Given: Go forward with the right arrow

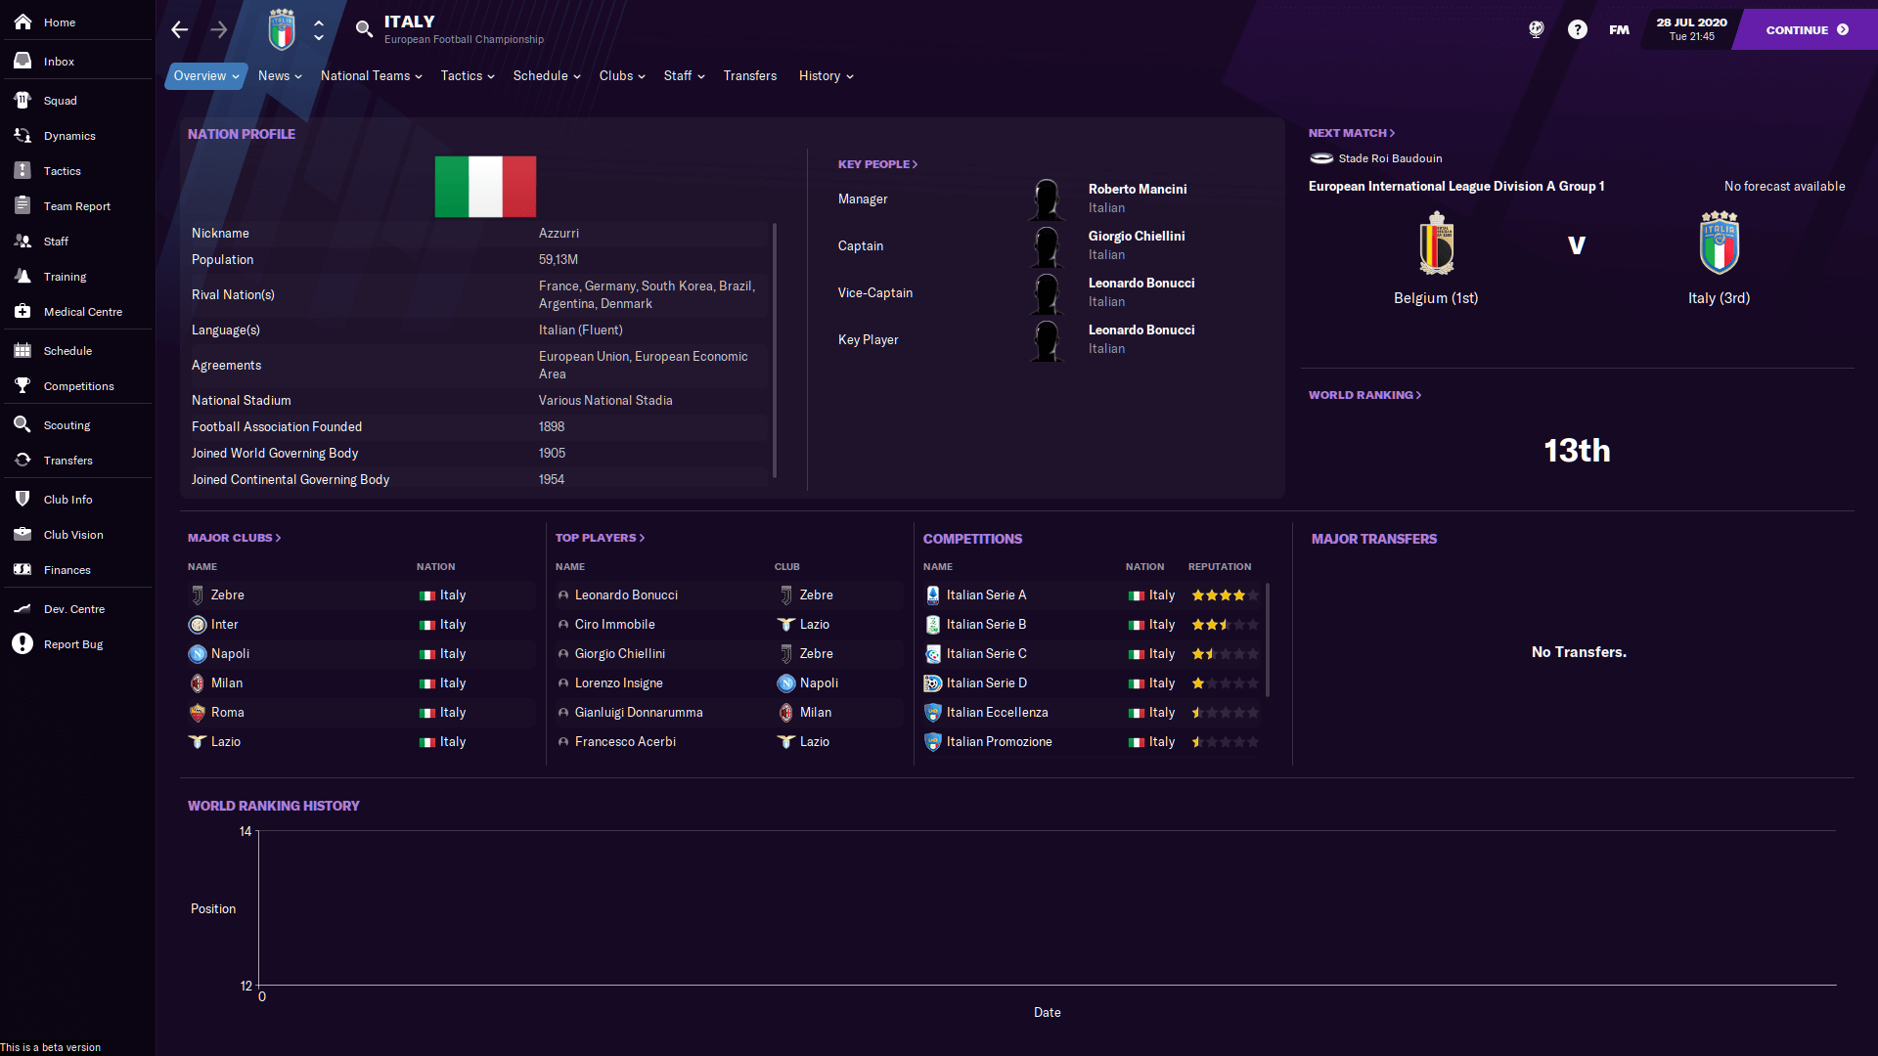Looking at the screenshot, I should [x=219, y=29].
